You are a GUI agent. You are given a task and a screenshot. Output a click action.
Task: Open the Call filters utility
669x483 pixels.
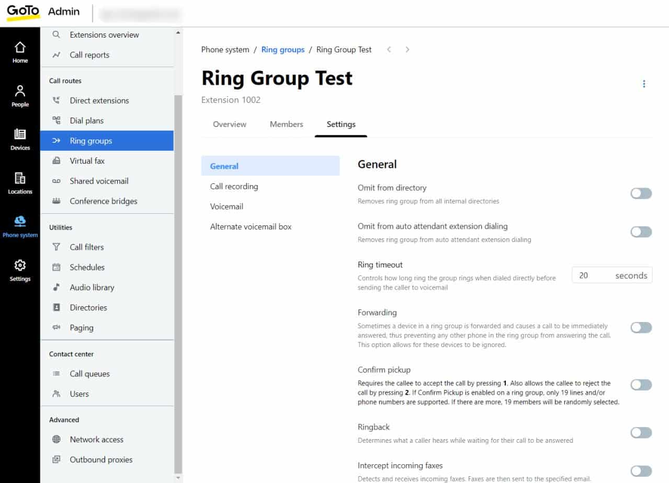(x=86, y=247)
